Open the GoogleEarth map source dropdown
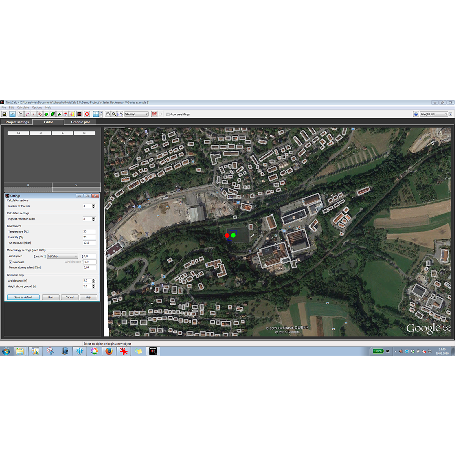The width and height of the screenshot is (455, 455). click(434, 114)
